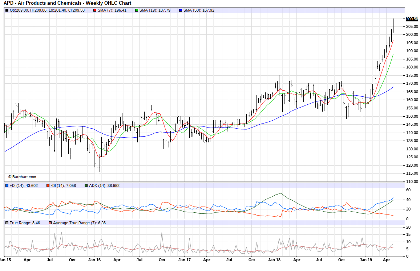
Task: Click the orange -DI (14) legend swatch
Action: (48, 185)
